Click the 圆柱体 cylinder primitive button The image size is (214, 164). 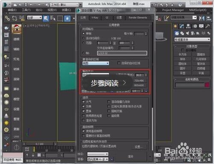tap(183, 64)
